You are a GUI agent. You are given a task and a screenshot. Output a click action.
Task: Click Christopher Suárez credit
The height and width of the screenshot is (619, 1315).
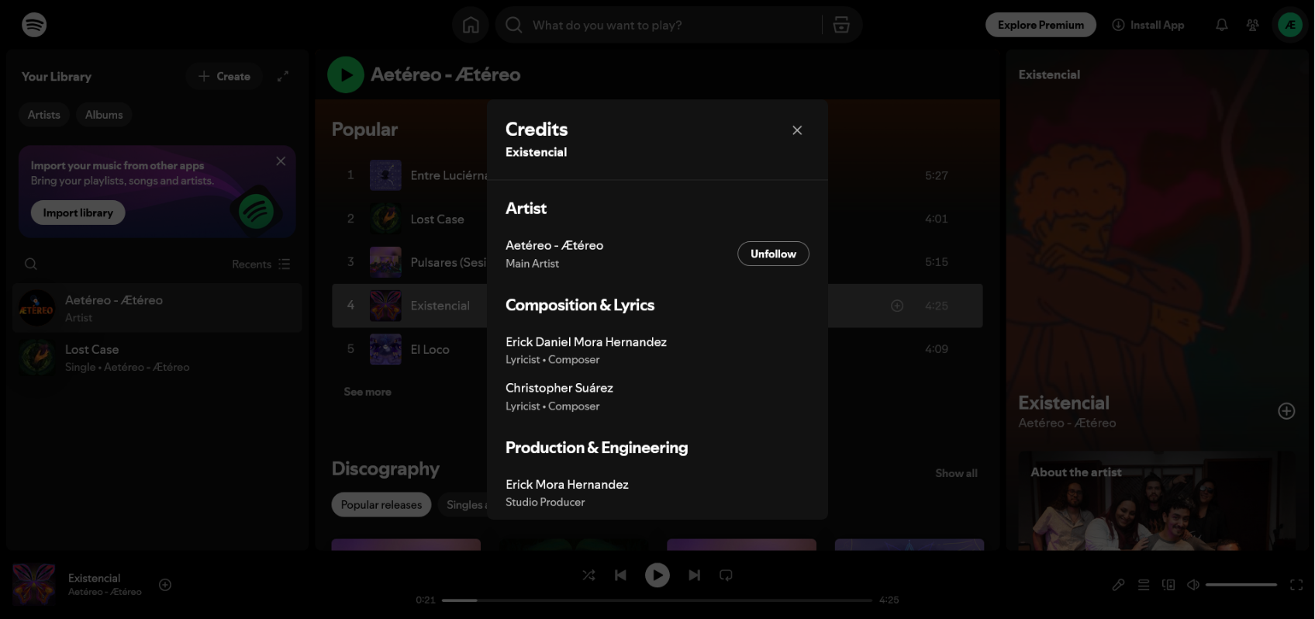[559, 388]
